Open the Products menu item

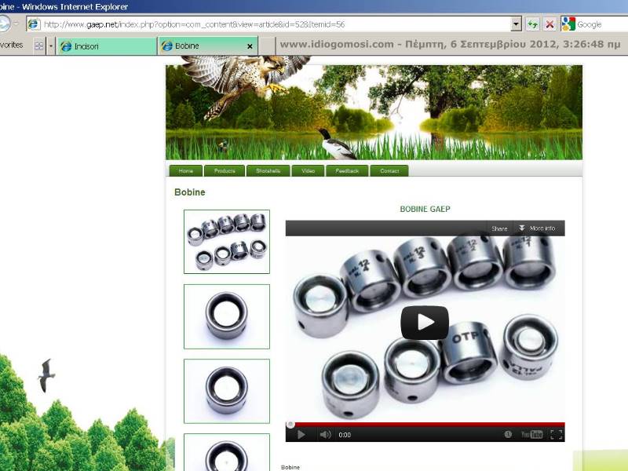(x=225, y=170)
